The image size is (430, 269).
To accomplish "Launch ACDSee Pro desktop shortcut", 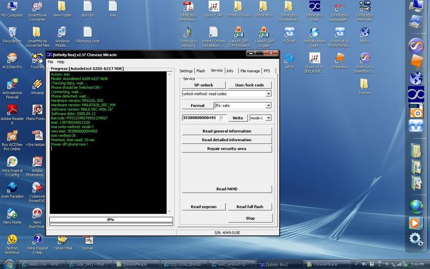I will (x=12, y=61).
